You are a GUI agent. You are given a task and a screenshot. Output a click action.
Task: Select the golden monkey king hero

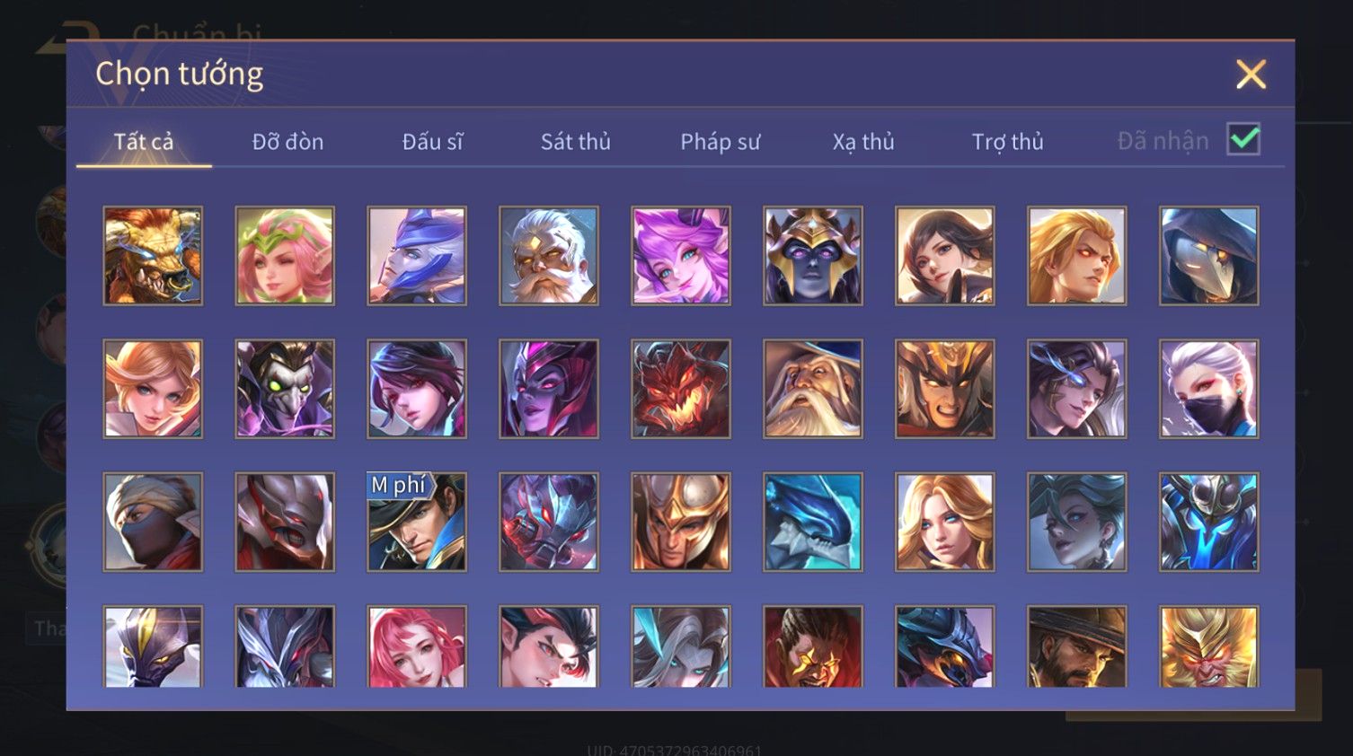pos(1209,646)
